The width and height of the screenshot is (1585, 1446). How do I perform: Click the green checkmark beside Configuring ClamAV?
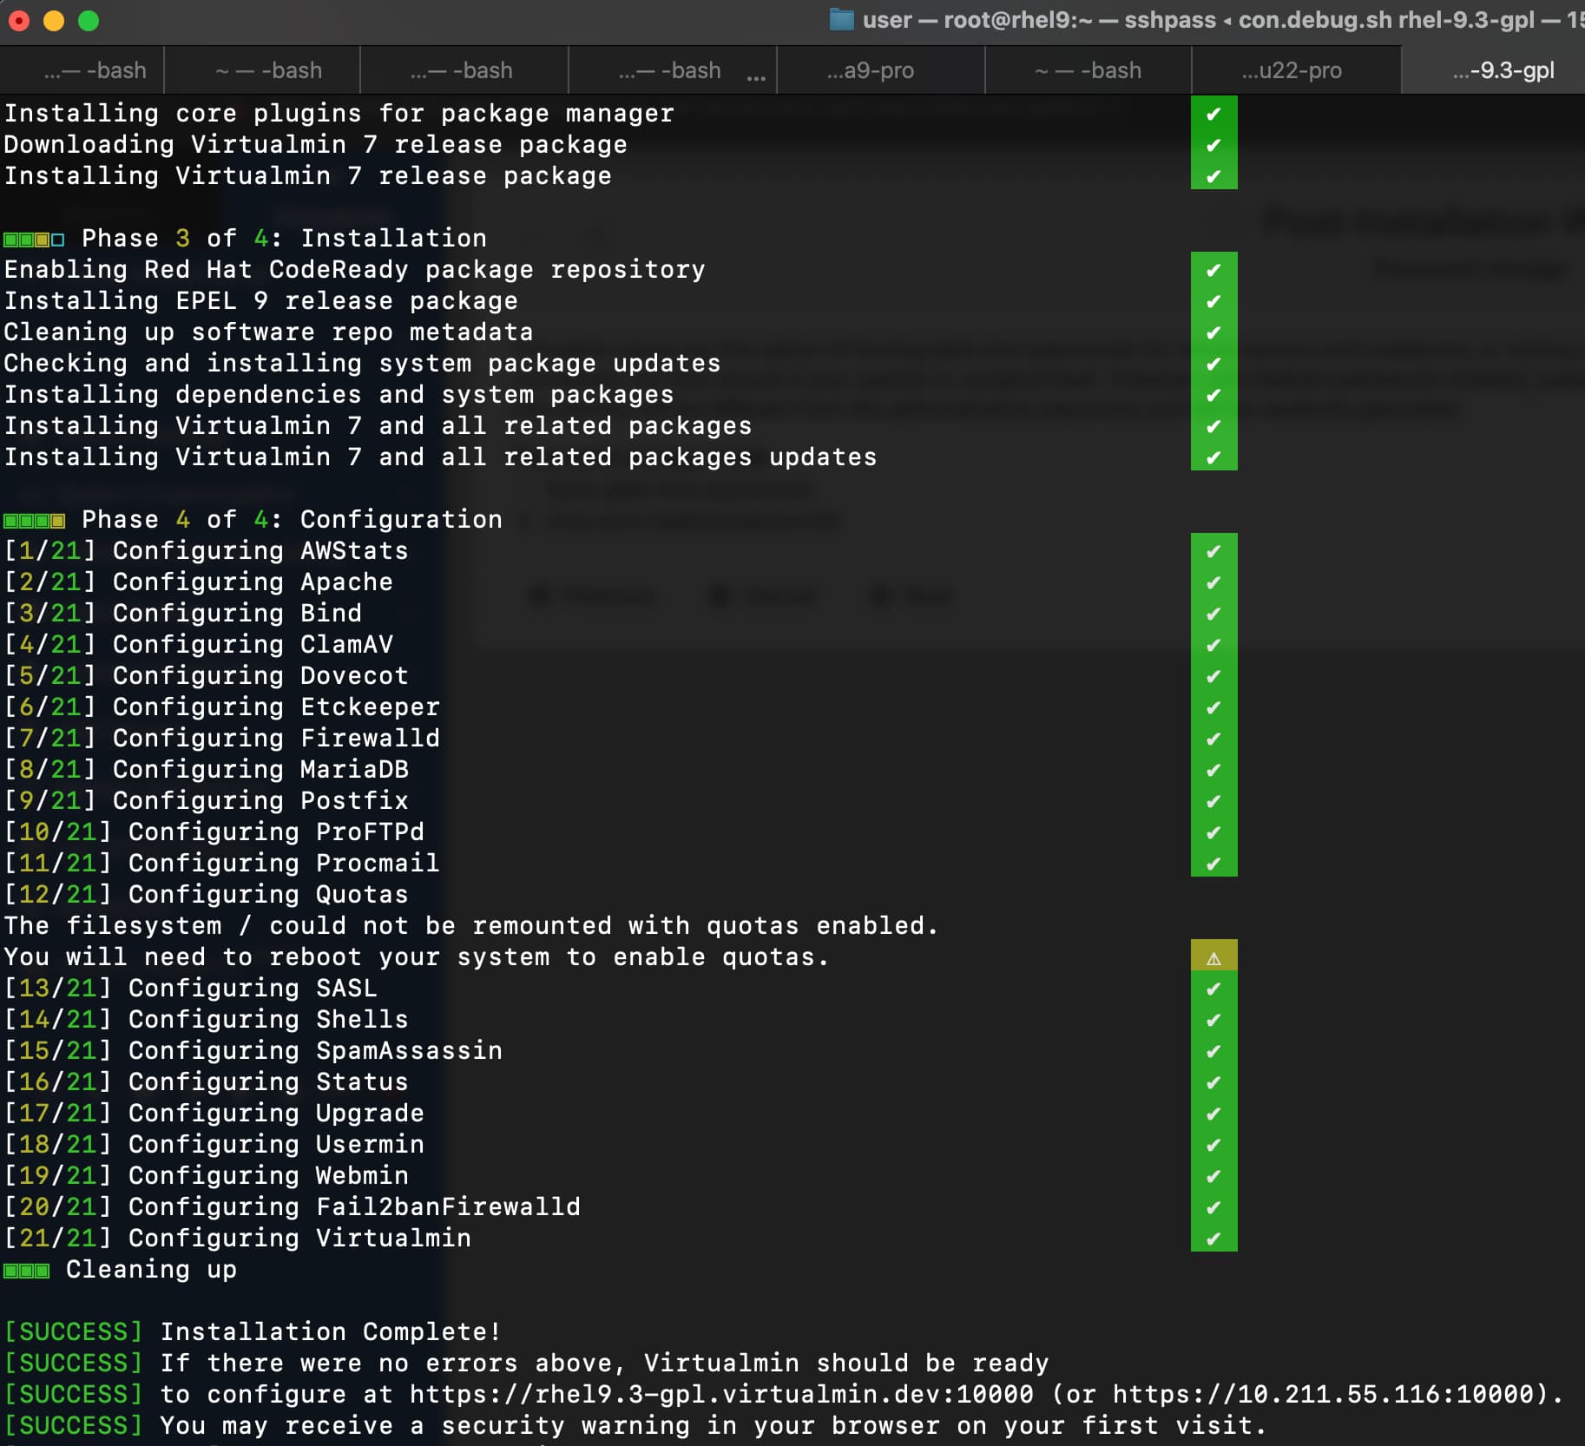[x=1213, y=644]
